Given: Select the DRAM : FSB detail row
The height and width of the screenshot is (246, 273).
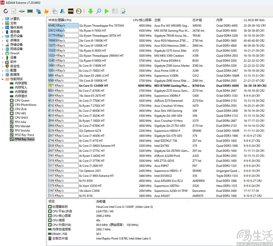Looking at the screenshot, I should pos(75,234).
